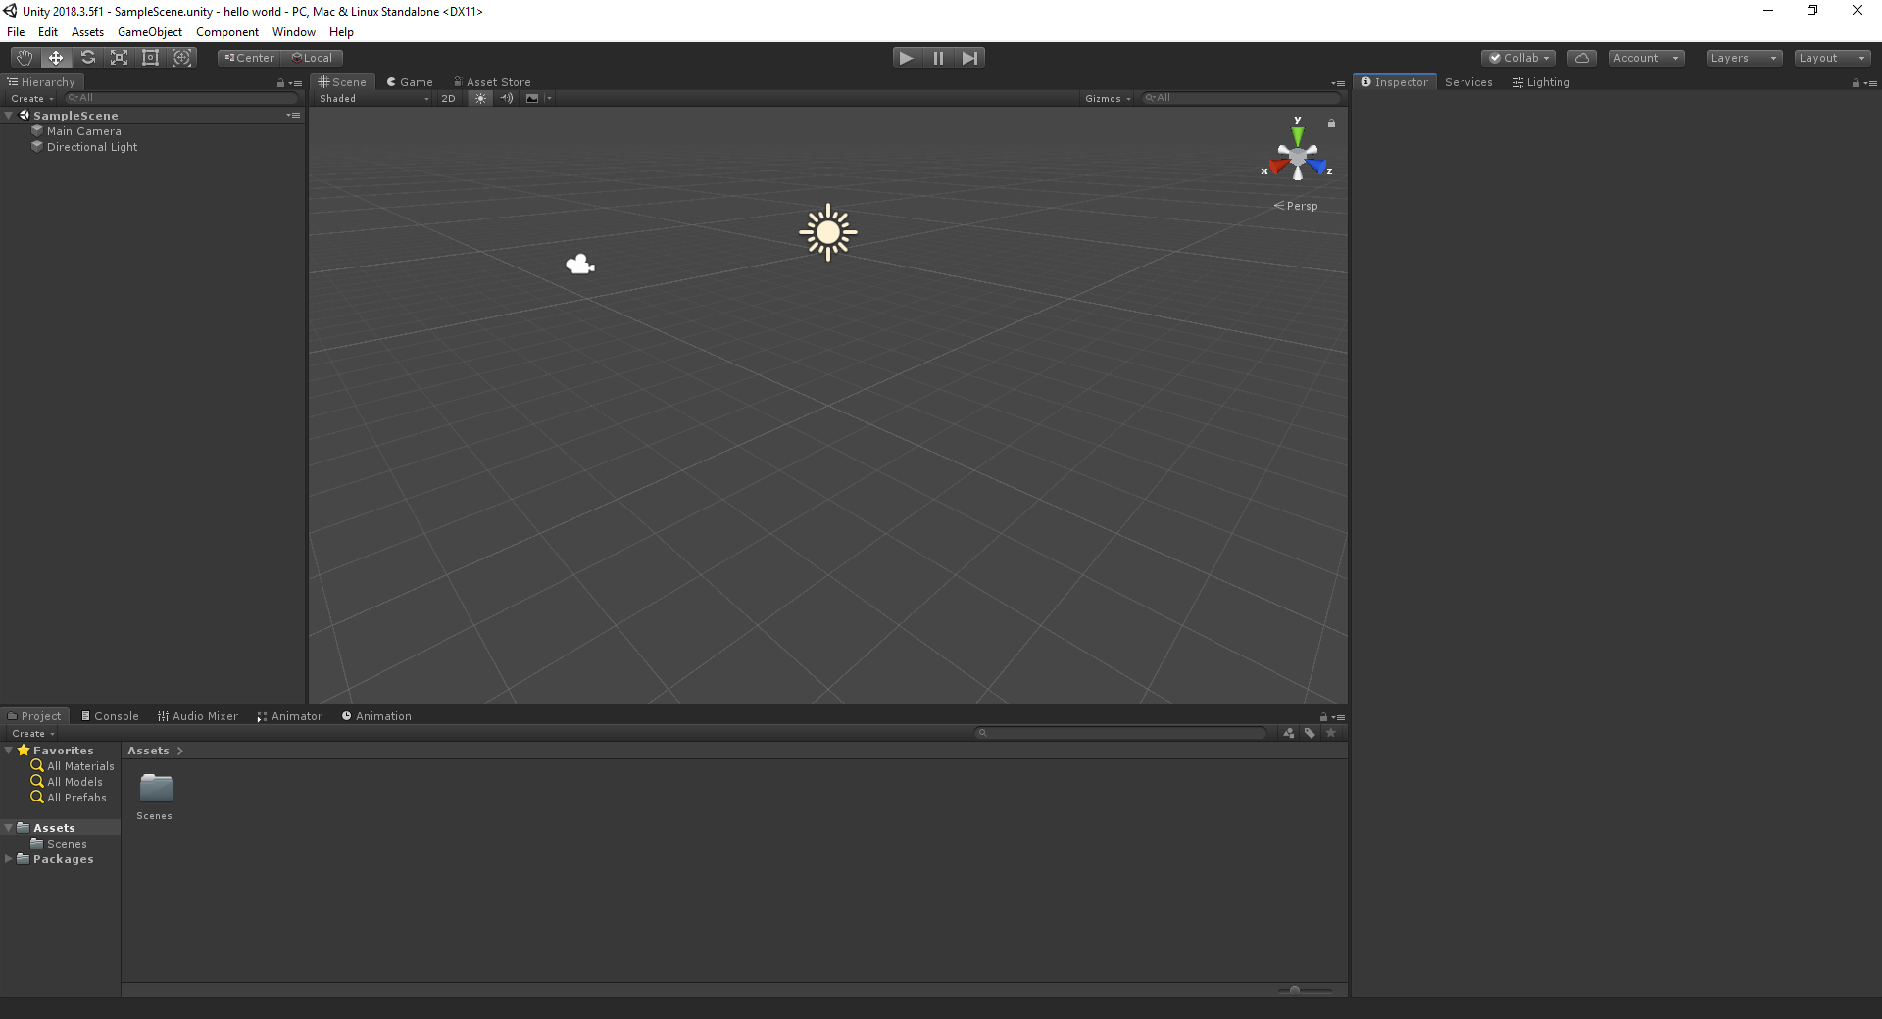Select the combined Transform tool
The height and width of the screenshot is (1019, 1882).
pyautogui.click(x=182, y=57)
